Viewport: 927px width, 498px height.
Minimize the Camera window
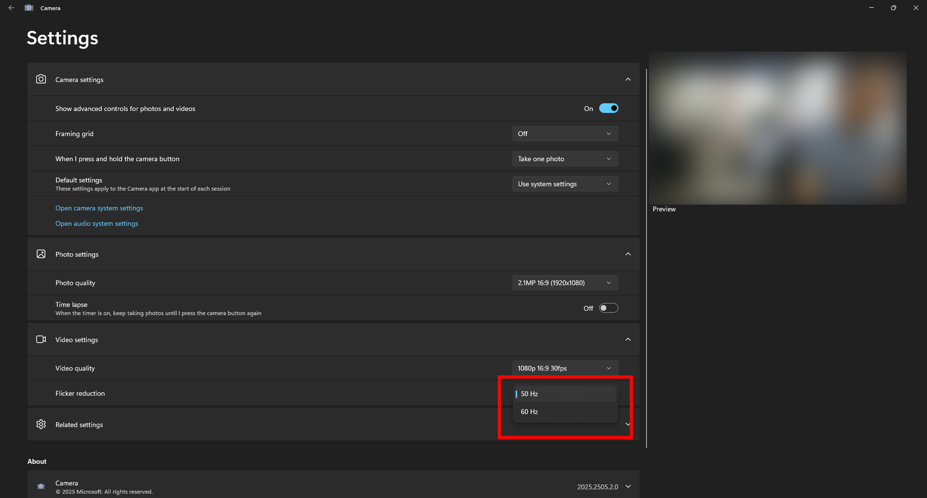coord(871,8)
